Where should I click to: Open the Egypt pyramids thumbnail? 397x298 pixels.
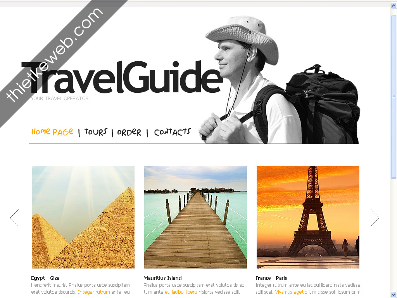(83, 217)
